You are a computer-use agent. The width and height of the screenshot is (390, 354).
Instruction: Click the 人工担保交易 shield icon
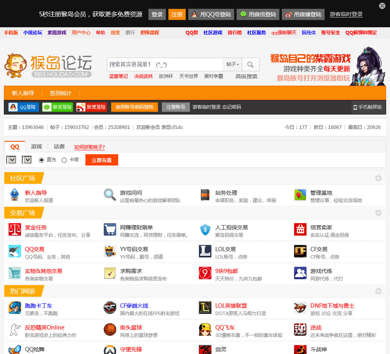pos(205,229)
